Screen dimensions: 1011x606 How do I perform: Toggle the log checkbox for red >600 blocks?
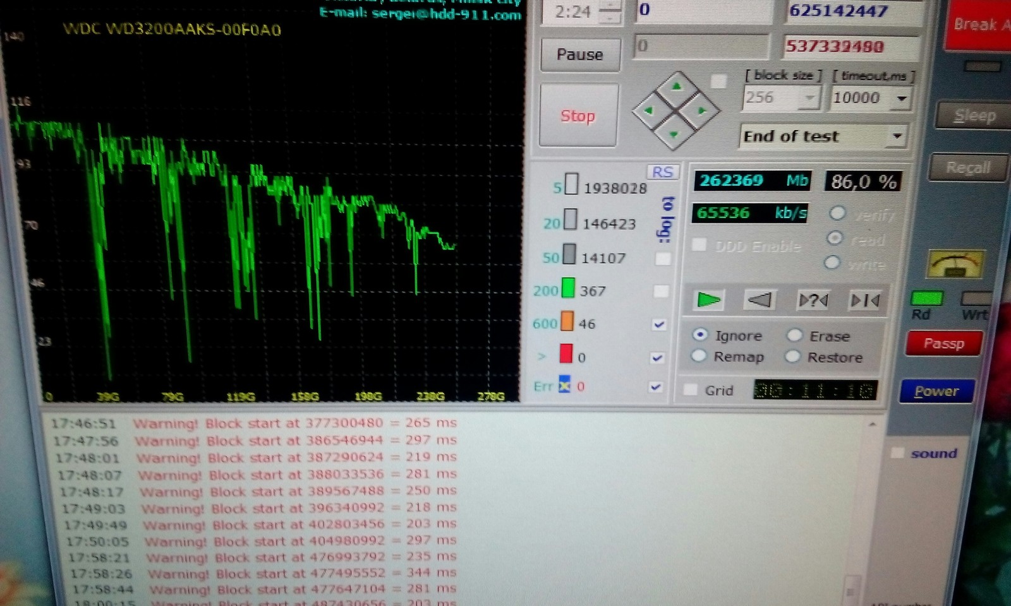coord(657,358)
